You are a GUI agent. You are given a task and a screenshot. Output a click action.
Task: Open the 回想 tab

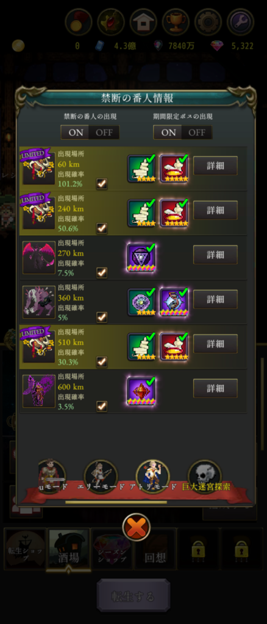[155, 549]
